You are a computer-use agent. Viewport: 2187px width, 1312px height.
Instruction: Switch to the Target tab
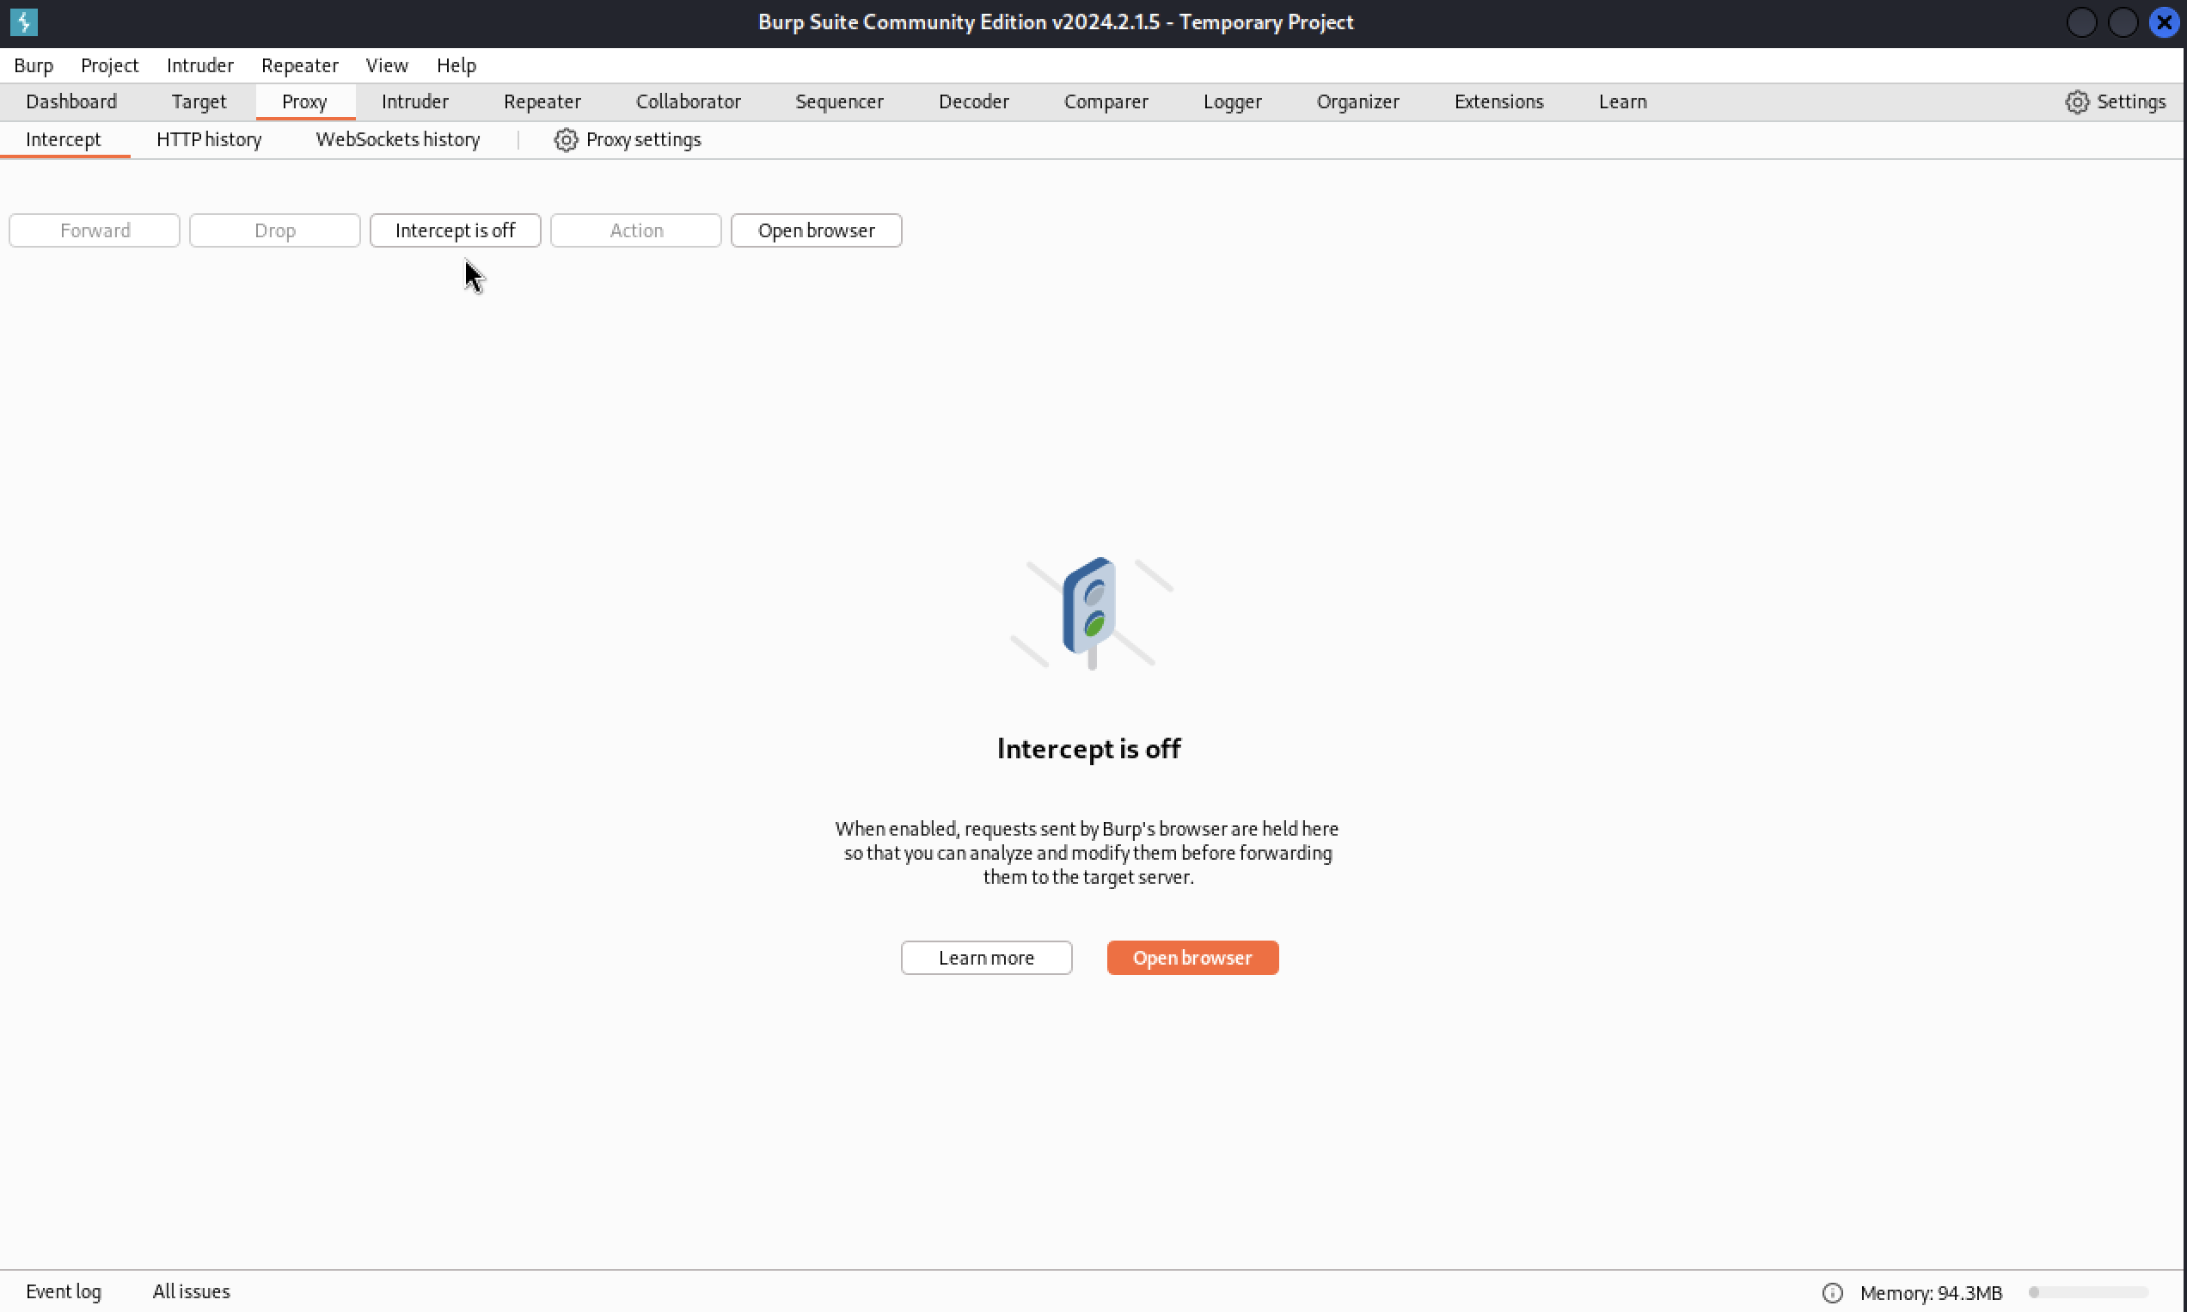(x=199, y=101)
